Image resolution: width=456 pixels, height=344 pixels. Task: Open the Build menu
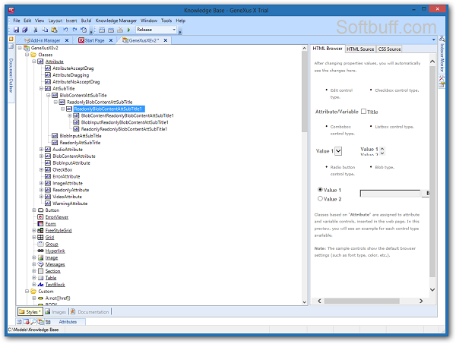click(86, 21)
